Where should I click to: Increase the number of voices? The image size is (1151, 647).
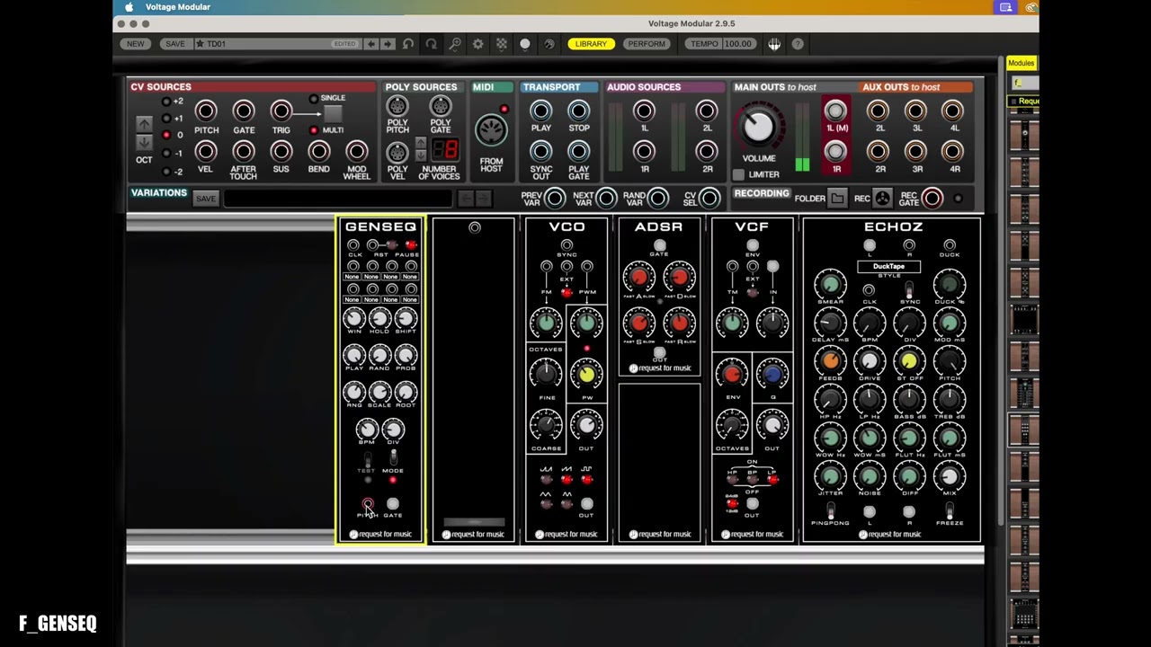pos(420,144)
